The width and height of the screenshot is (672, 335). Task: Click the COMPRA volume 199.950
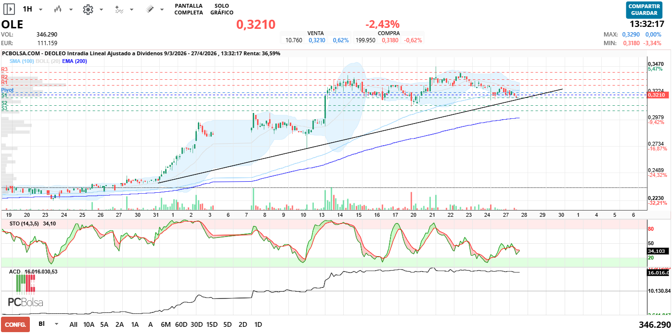(x=365, y=40)
